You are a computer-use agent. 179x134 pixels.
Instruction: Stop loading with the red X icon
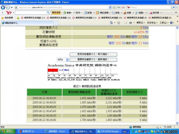123,8
